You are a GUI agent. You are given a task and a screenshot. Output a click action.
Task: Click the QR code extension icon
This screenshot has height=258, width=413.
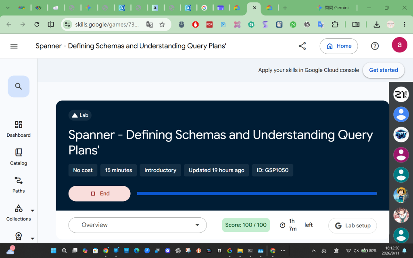(237, 25)
